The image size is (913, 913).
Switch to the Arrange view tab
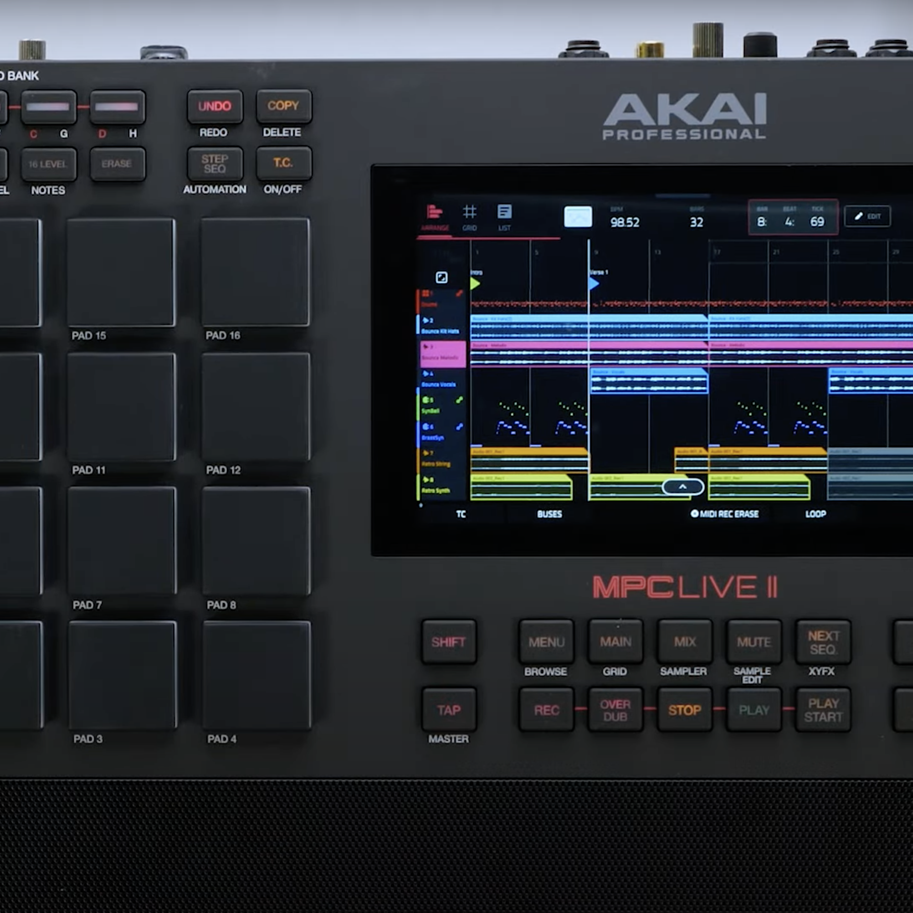pos(435,218)
